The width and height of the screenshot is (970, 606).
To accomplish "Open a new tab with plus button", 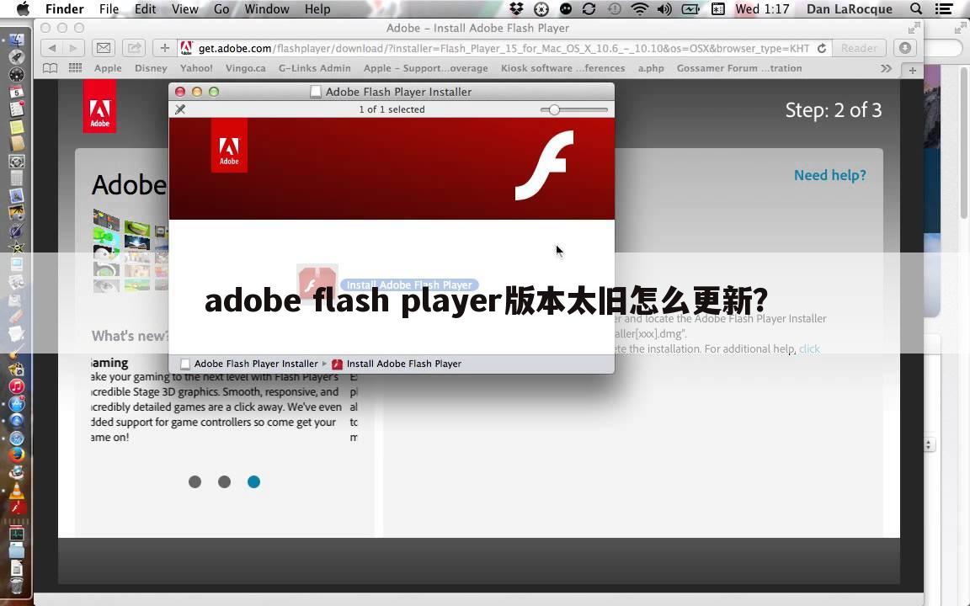I will tap(913, 70).
